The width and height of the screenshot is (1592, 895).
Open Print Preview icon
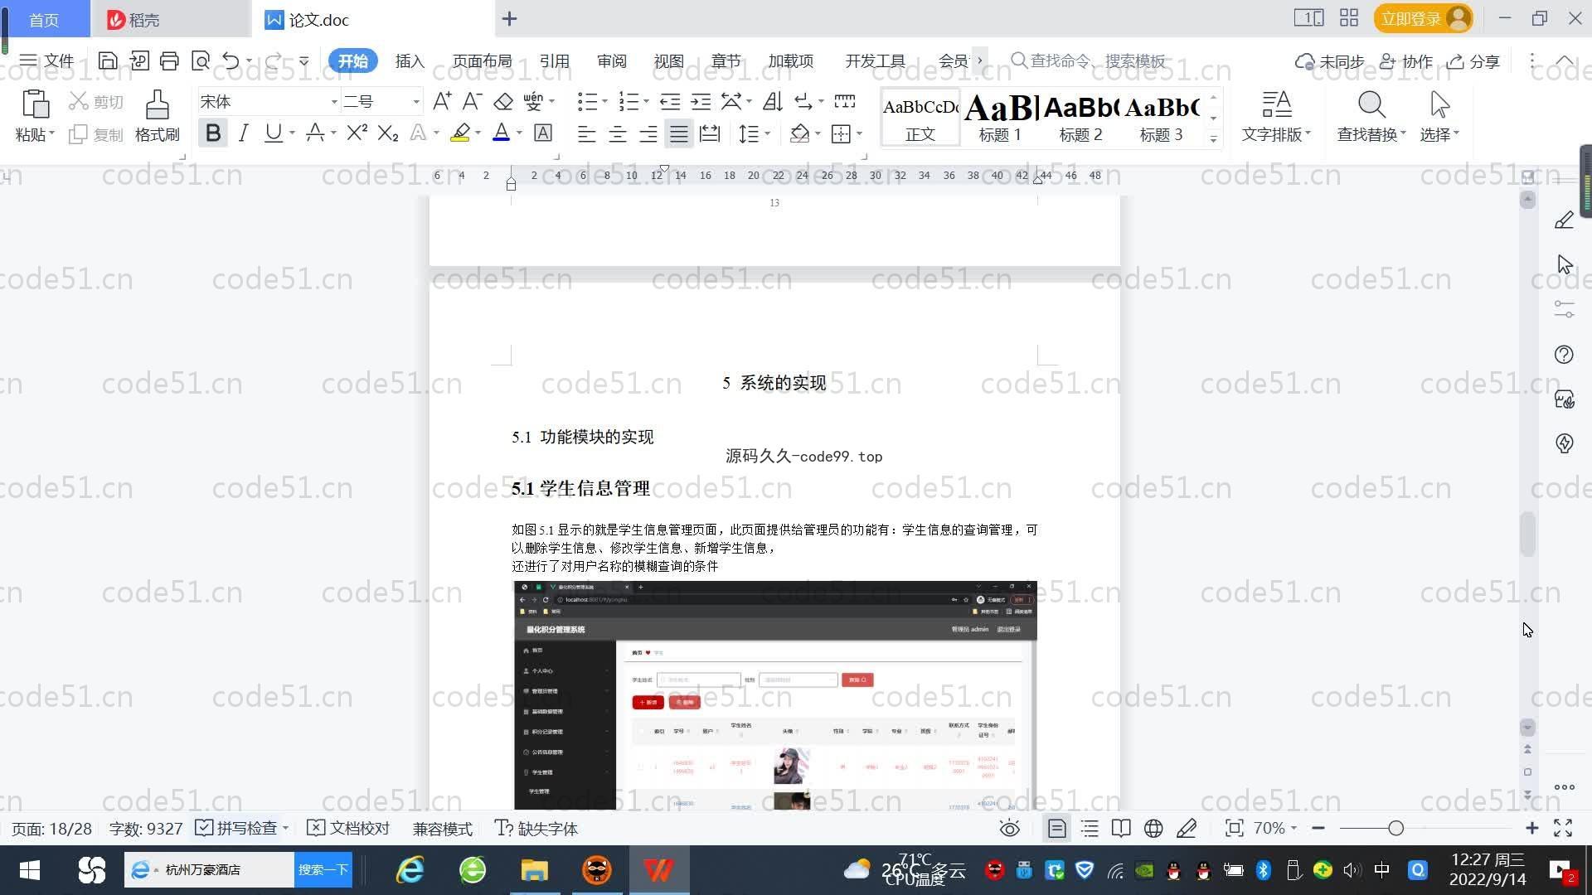click(x=200, y=60)
